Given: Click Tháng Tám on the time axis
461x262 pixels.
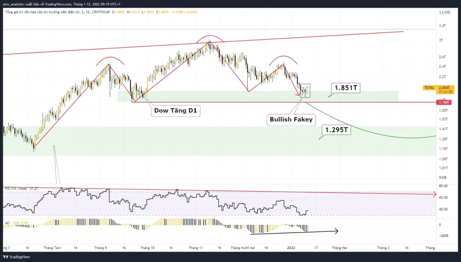Looking at the screenshot, I should [x=52, y=248].
